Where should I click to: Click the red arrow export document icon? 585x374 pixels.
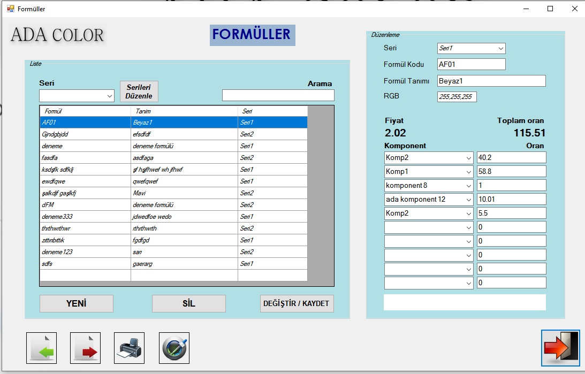[85, 348]
